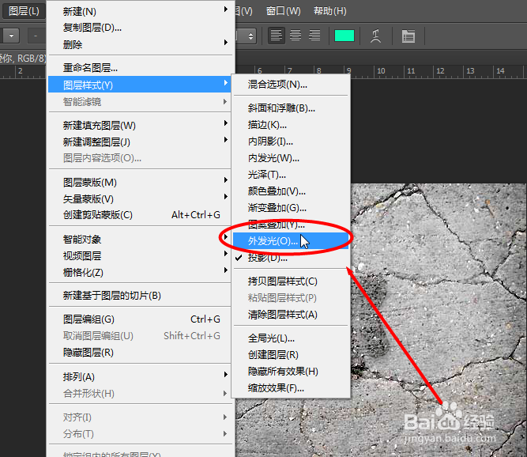Choose 外发光(O)... style

pos(291,241)
